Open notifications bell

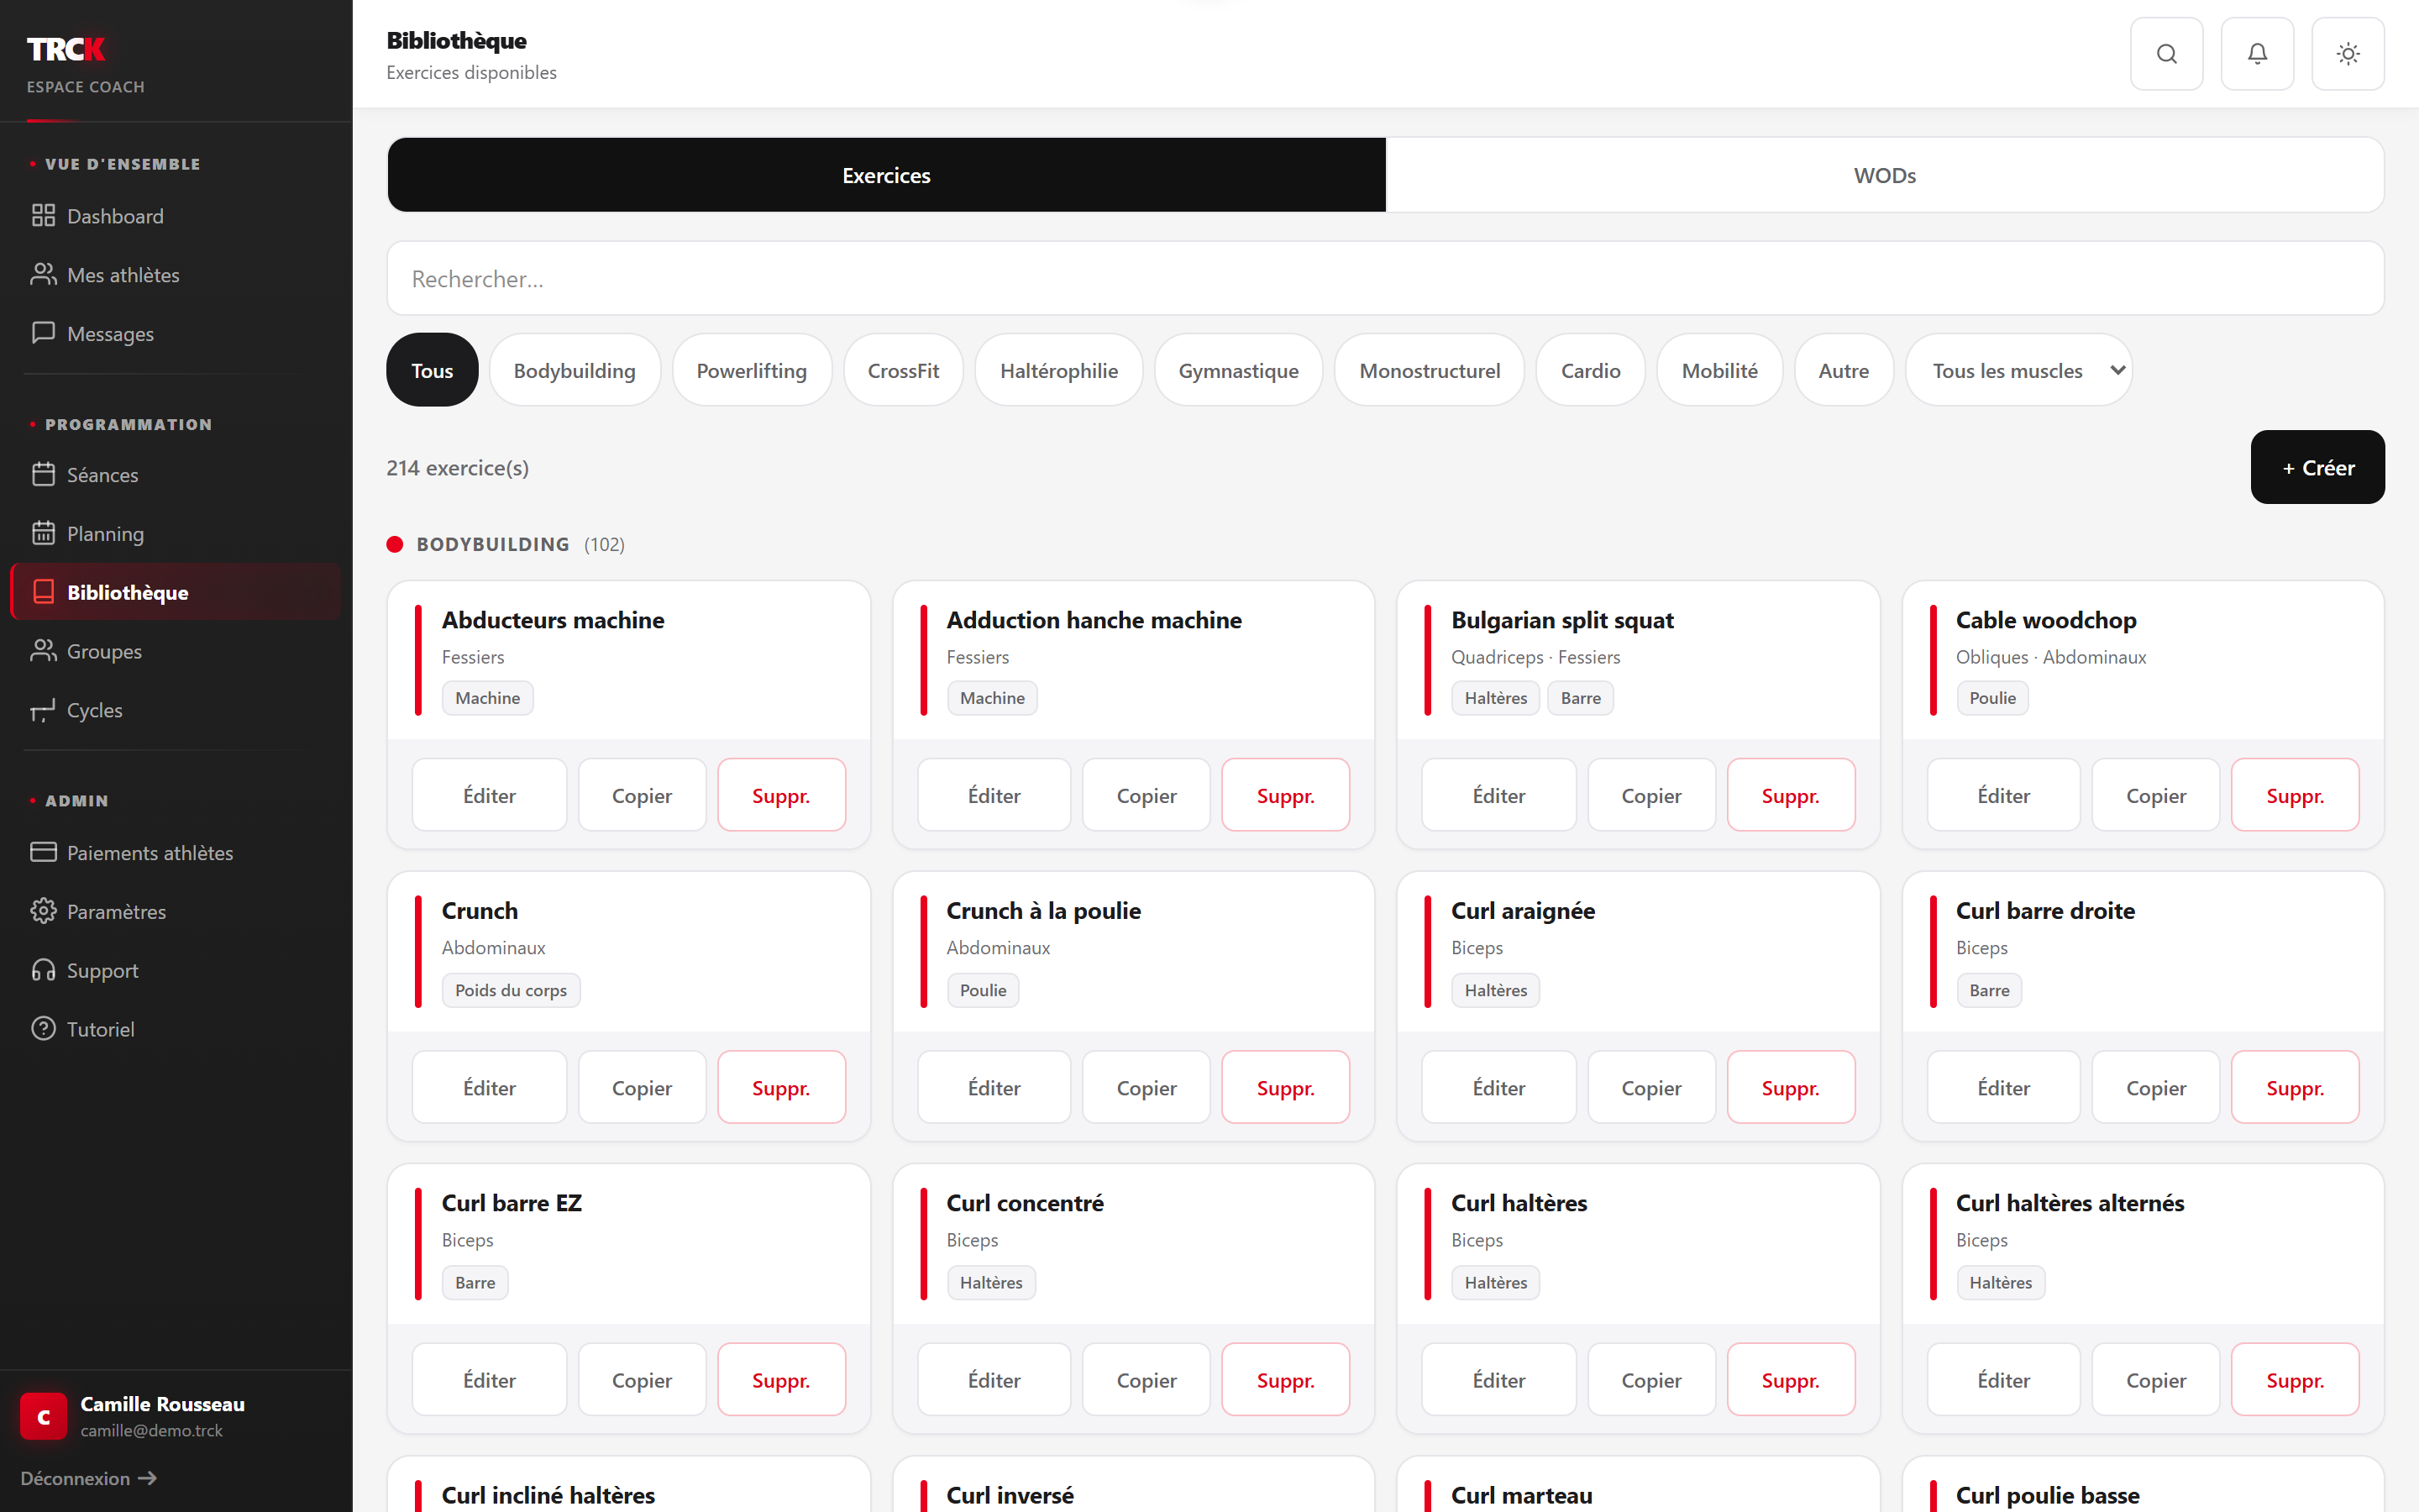2257,54
